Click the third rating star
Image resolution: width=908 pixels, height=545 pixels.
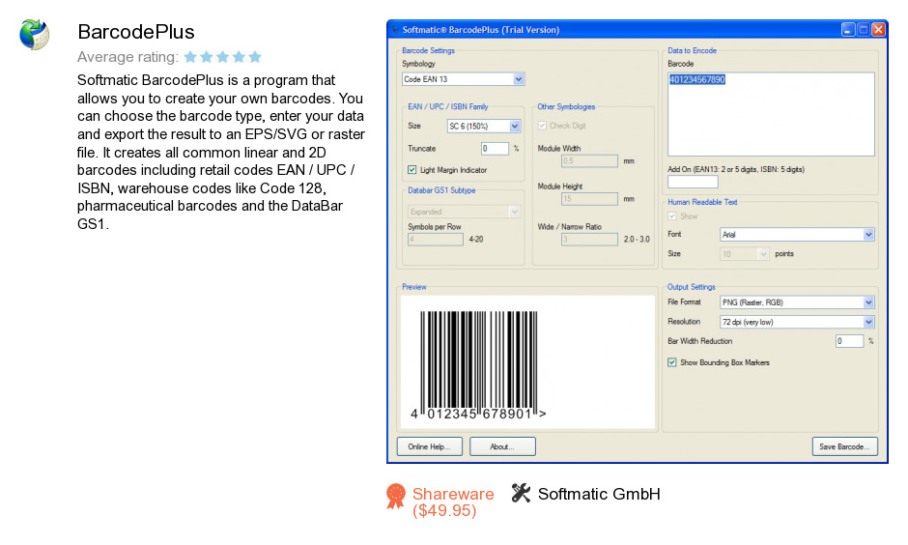click(222, 57)
